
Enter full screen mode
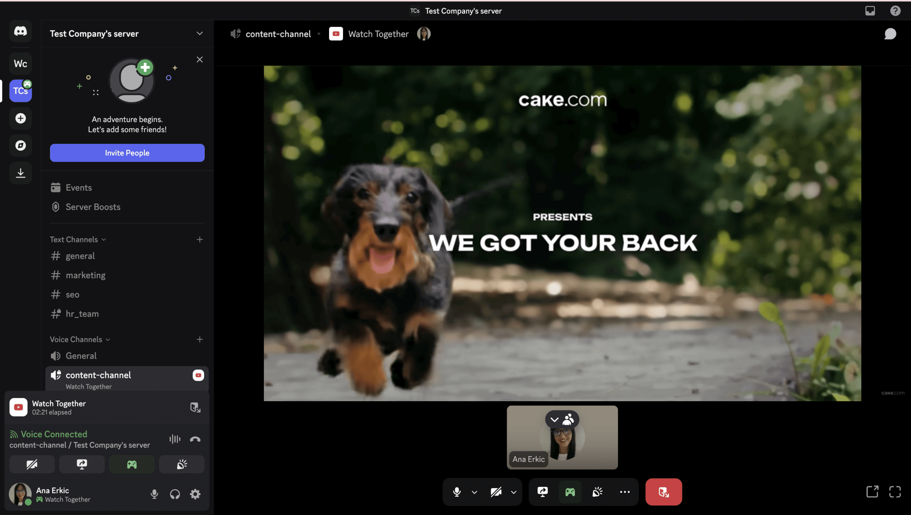point(895,492)
